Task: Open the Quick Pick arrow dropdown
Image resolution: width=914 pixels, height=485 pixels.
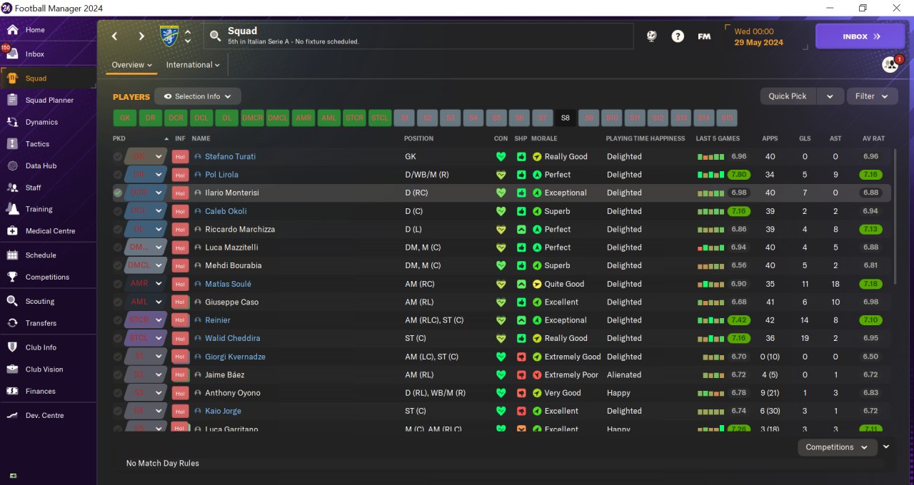Action: (x=830, y=96)
